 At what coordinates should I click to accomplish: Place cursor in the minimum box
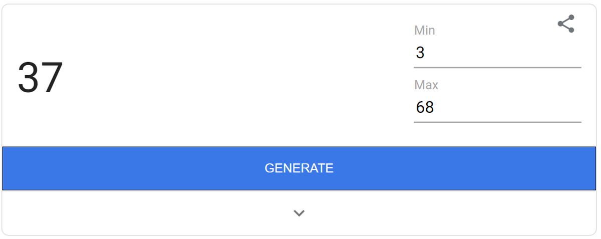point(497,53)
